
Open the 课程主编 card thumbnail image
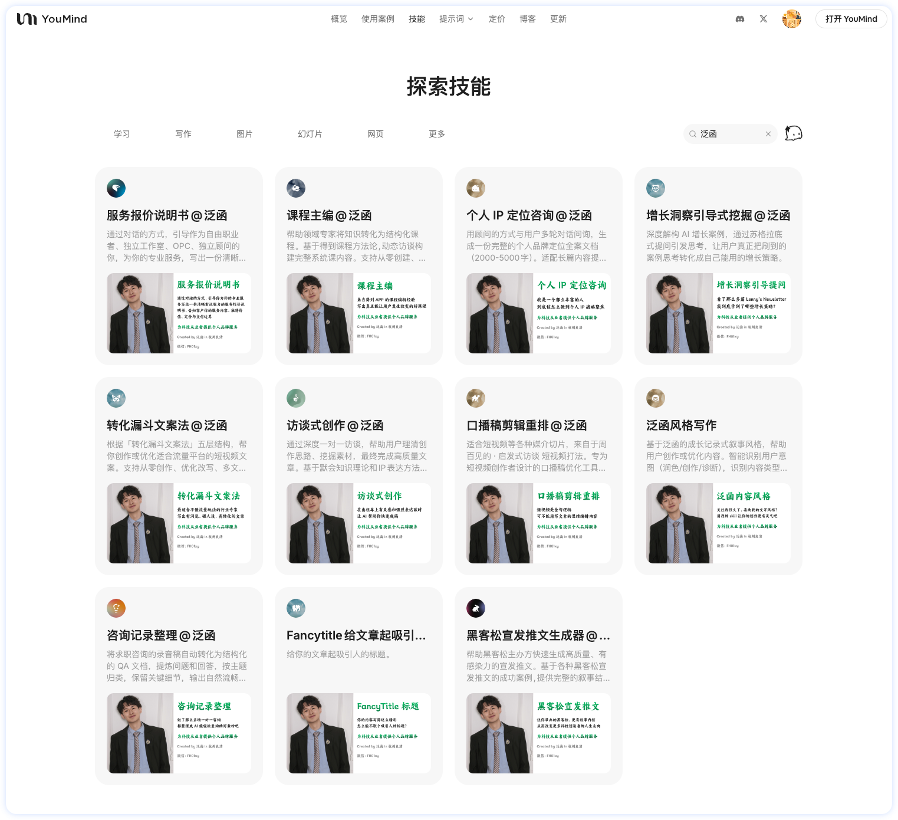click(358, 313)
